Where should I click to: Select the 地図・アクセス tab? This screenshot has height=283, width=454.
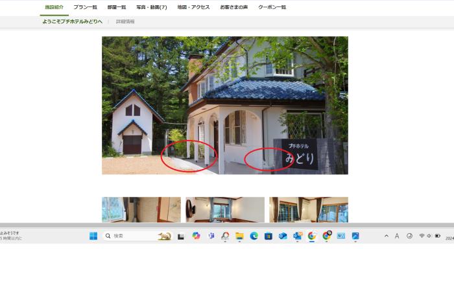[193, 7]
